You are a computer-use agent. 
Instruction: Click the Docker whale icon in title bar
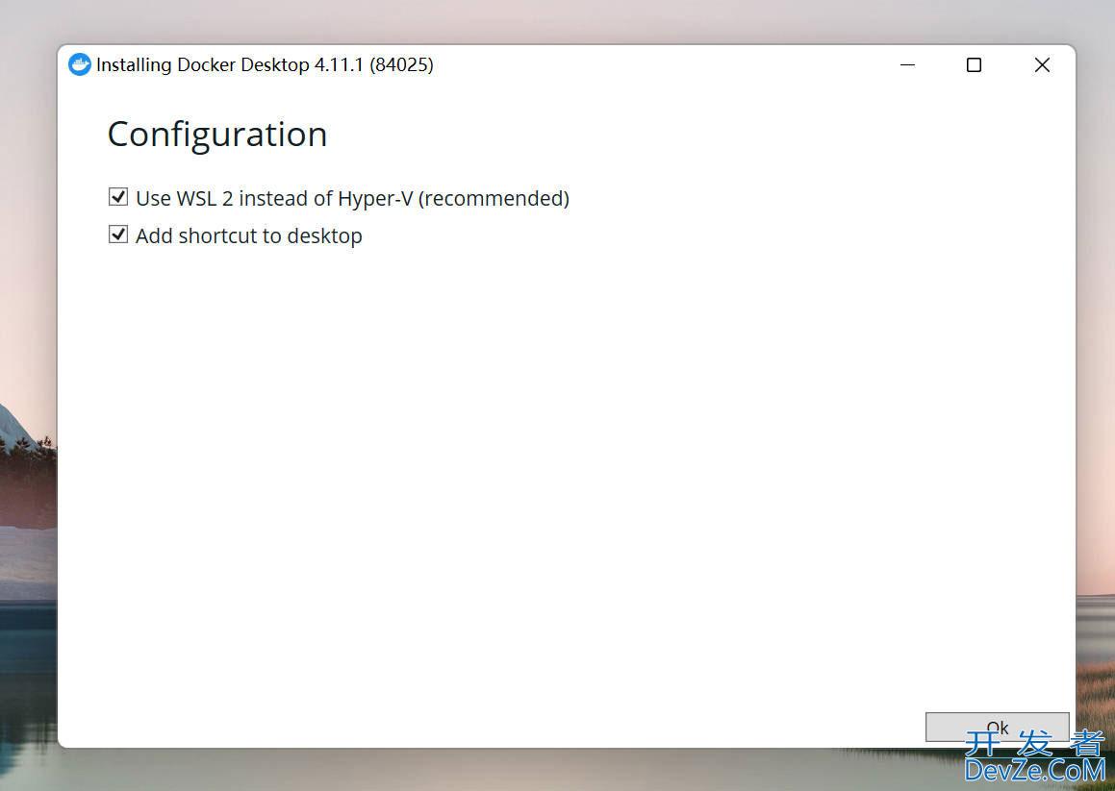coord(80,64)
